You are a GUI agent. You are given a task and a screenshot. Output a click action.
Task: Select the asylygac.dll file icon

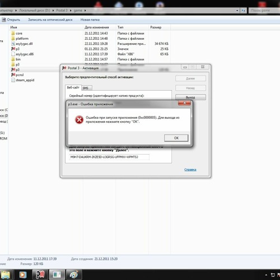[13, 44]
